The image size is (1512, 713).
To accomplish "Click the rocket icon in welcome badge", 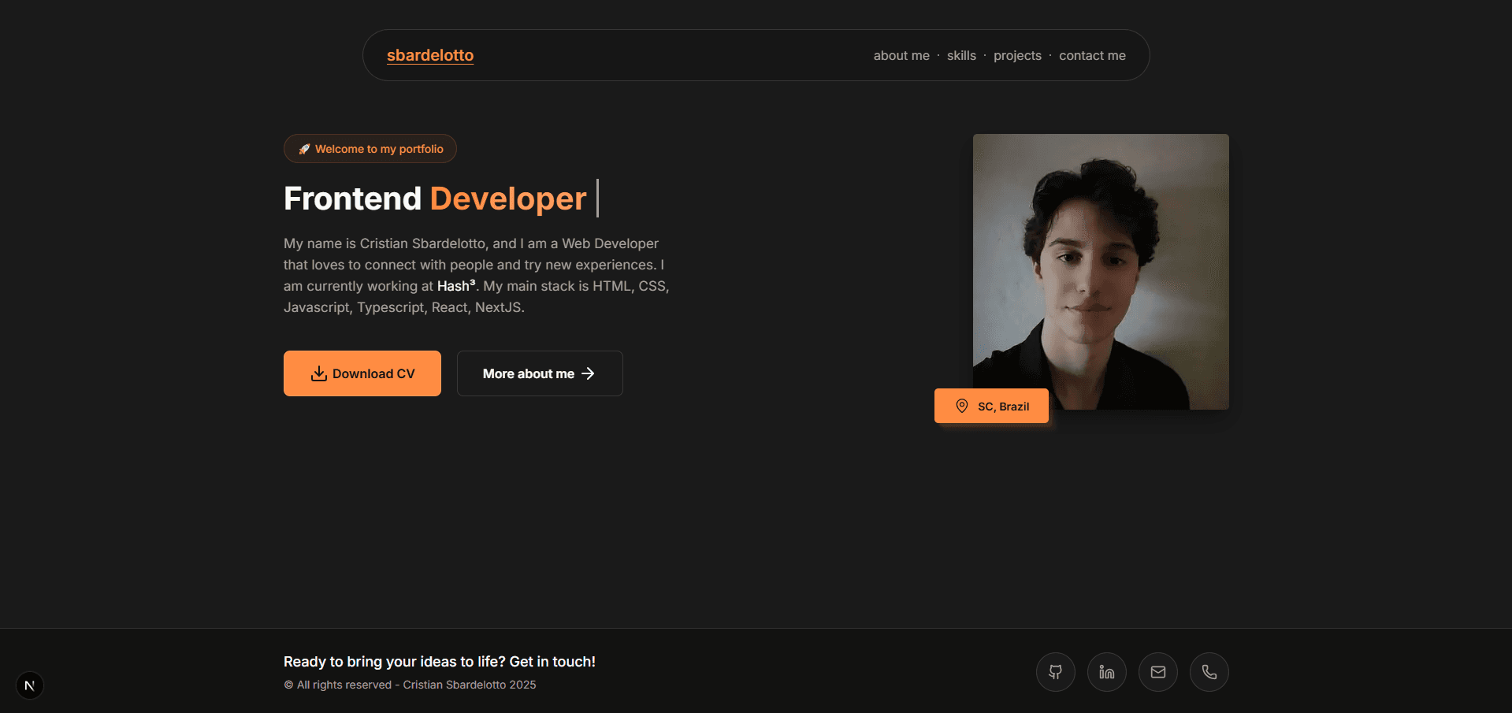I will click(304, 149).
